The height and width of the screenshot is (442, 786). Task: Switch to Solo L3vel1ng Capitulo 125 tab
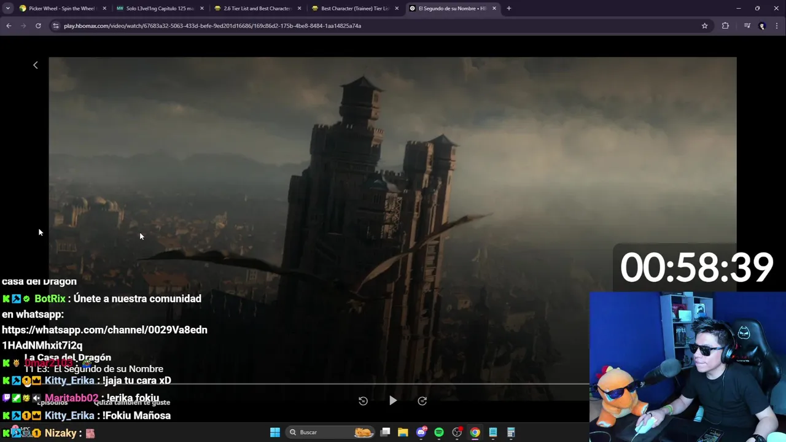point(158,9)
